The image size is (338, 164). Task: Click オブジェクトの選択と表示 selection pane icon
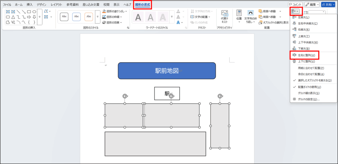(261, 22)
